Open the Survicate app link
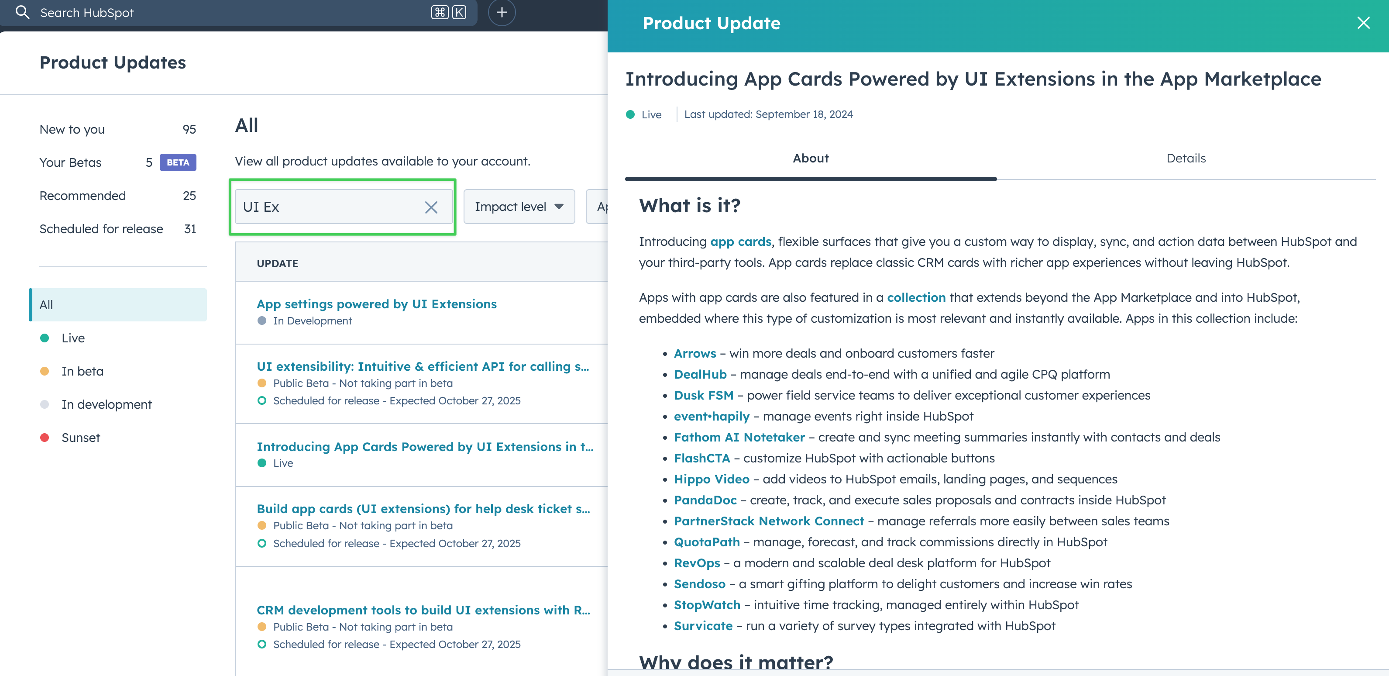Screen dimensions: 1389x676 [x=703, y=626]
